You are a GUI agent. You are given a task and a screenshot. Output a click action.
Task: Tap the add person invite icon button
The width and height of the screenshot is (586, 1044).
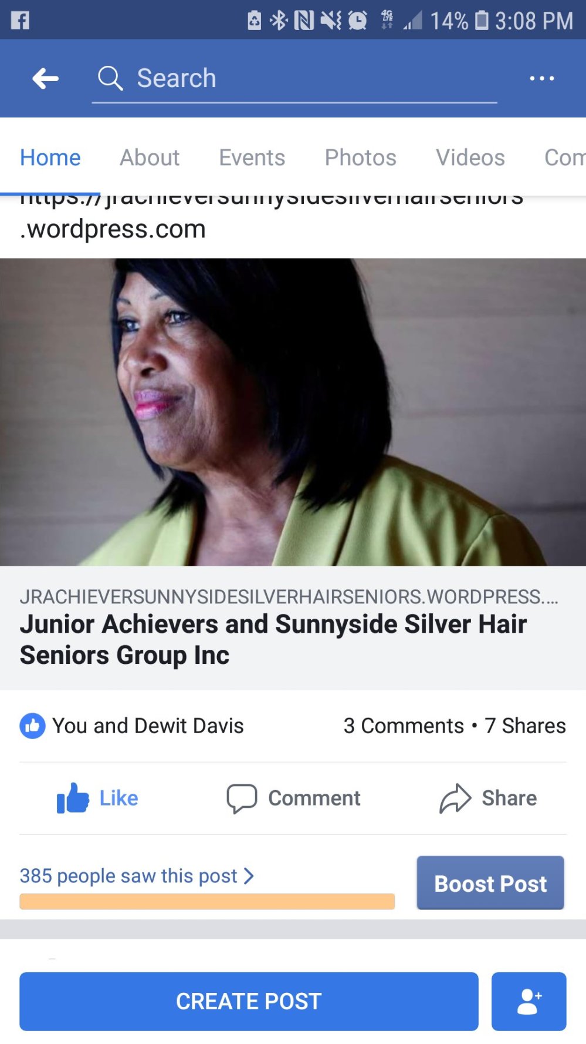point(529,1001)
